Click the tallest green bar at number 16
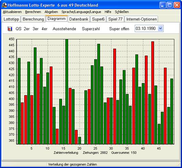The image size is (182, 168). (x=67, y=92)
